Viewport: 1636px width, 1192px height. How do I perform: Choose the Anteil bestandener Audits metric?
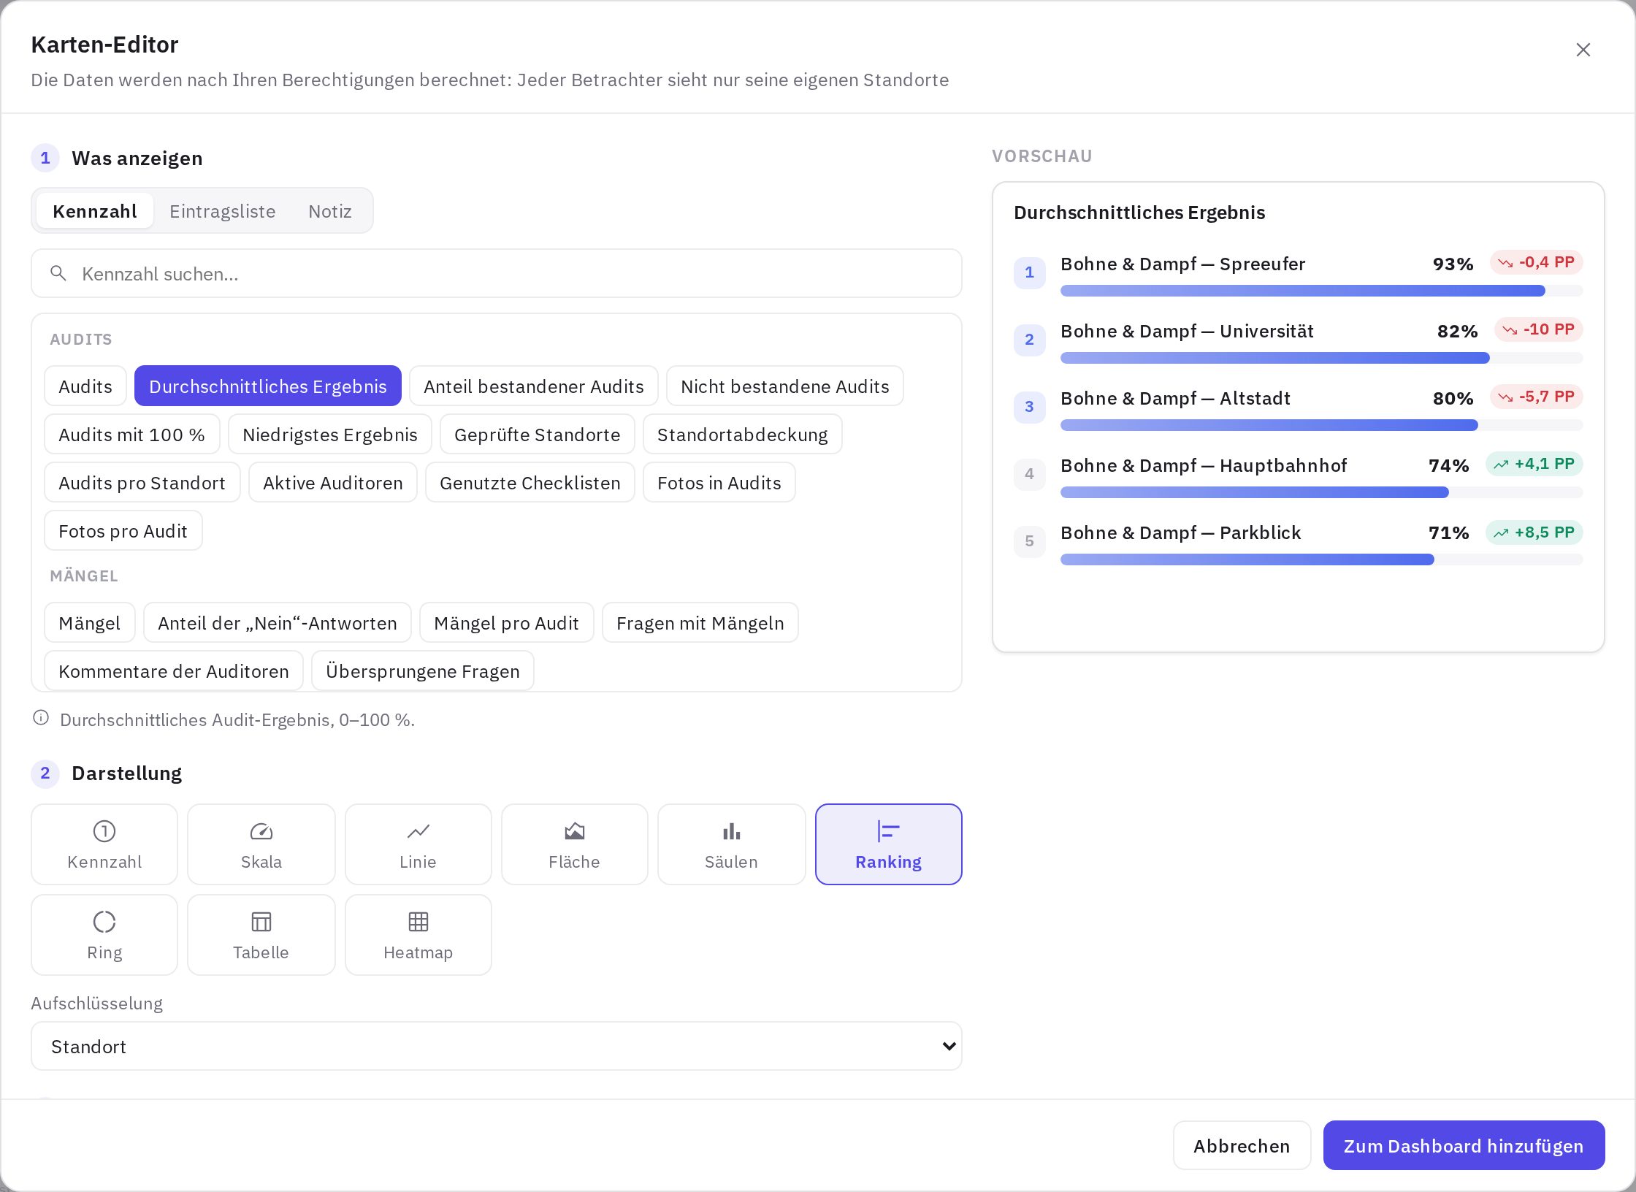point(534,386)
